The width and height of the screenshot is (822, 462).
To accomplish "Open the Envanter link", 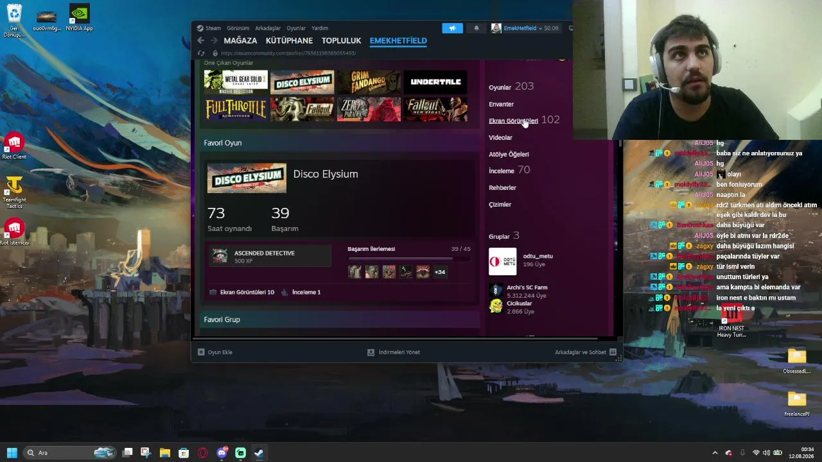I will click(502, 104).
